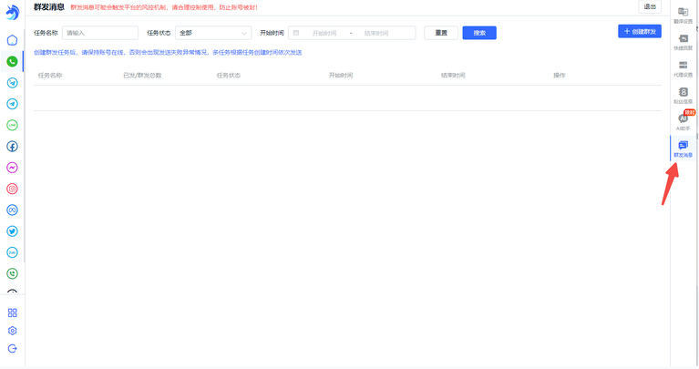Click the blue 搜索 button
This screenshot has width=699, height=369.
(479, 33)
